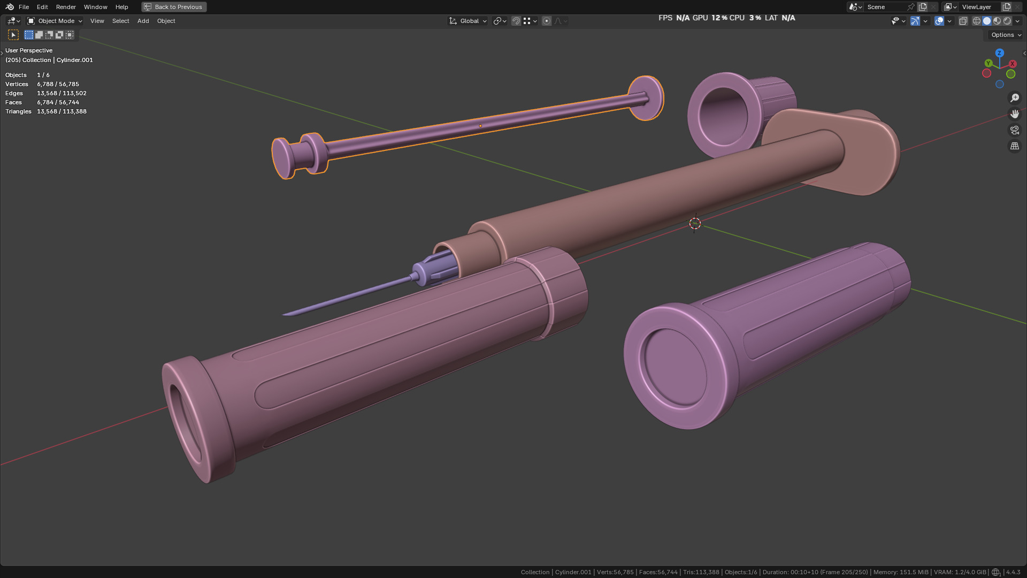Switch to material preview shading

point(997,21)
